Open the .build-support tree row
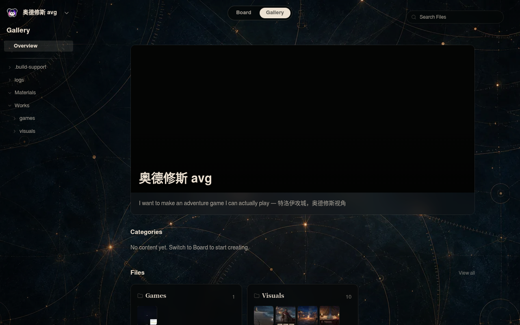This screenshot has width=520, height=325. point(39,67)
